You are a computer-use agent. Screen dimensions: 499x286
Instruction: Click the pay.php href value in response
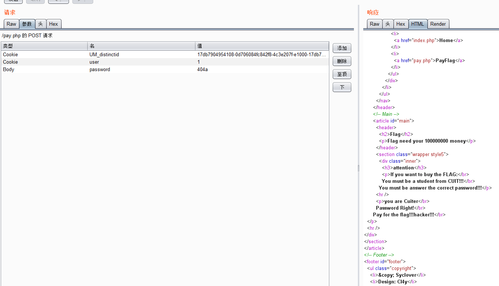[423, 60]
